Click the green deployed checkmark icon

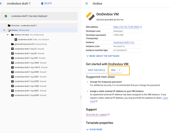[6, 16]
